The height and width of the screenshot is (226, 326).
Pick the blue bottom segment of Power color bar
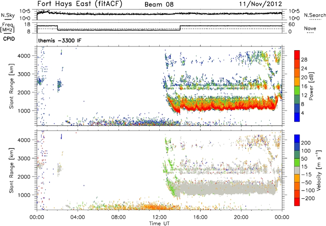click(x=297, y=117)
